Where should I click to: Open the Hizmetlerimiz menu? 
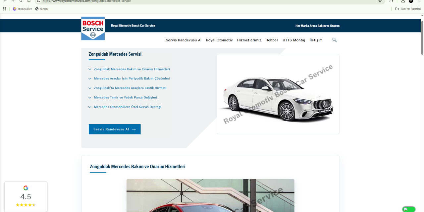[x=249, y=40]
